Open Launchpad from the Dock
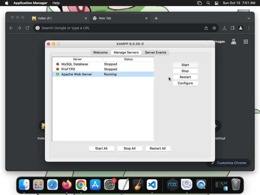 click(x=38, y=185)
